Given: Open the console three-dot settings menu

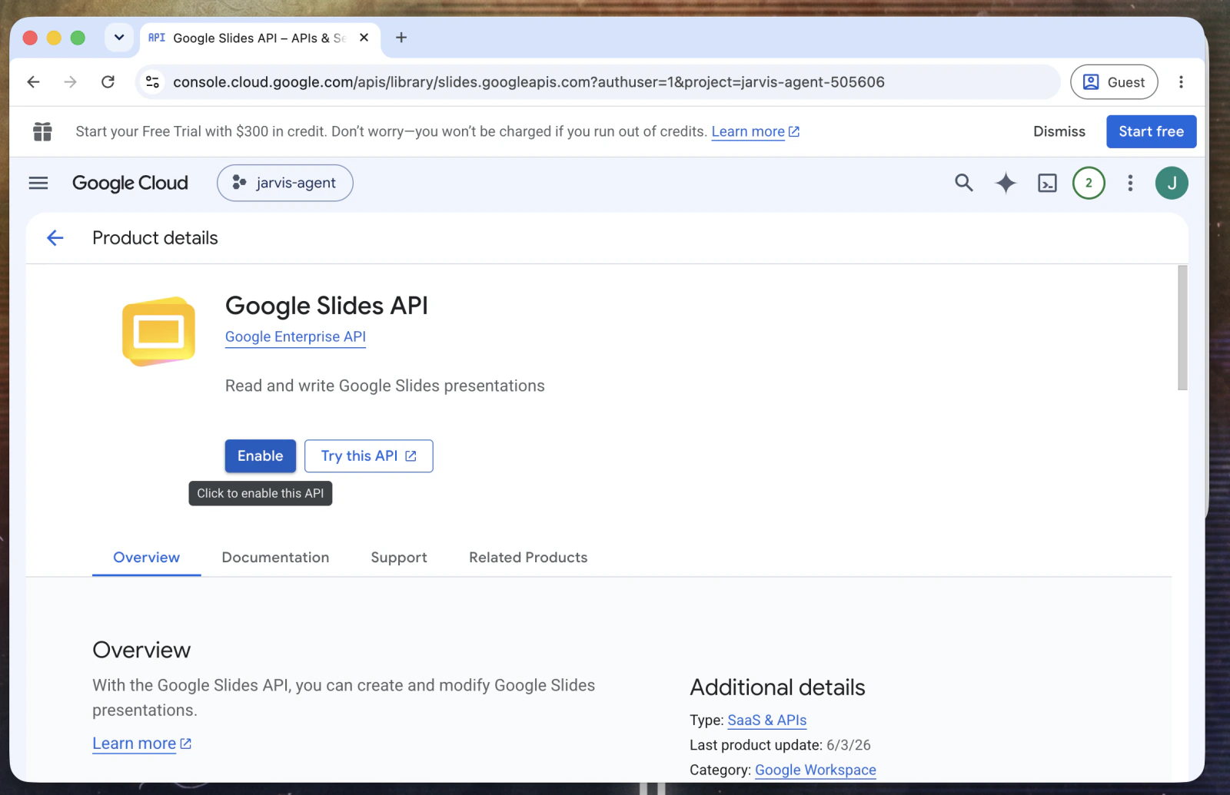Looking at the screenshot, I should [1130, 183].
